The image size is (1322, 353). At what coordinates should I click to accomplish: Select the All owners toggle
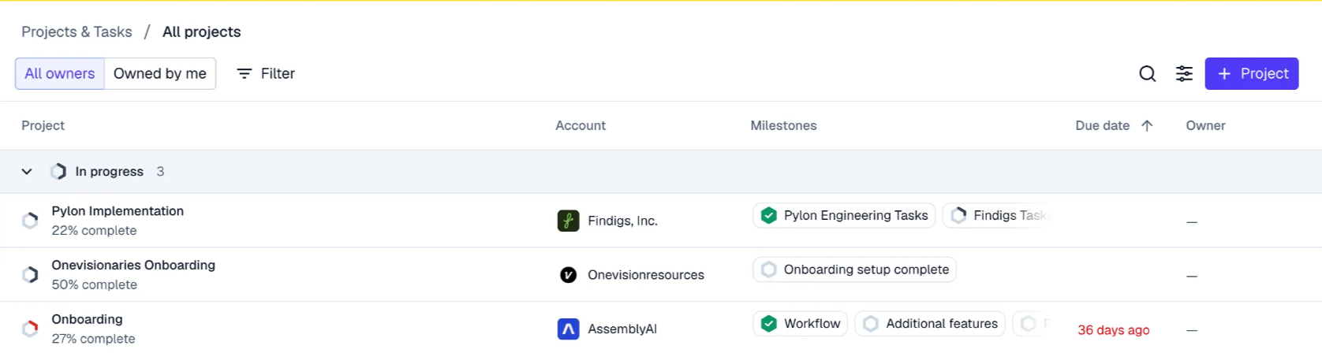(x=60, y=74)
